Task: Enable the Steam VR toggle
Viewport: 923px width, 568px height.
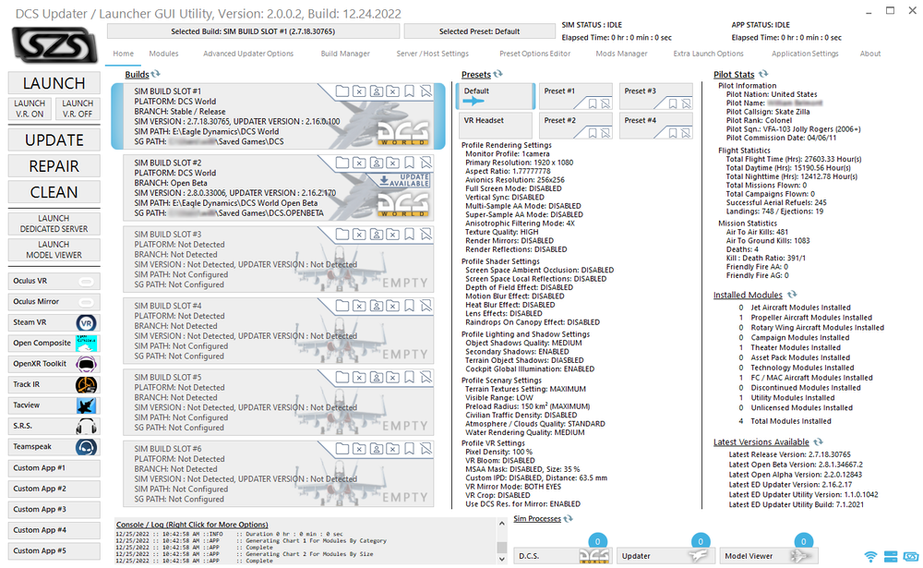Action: click(85, 322)
